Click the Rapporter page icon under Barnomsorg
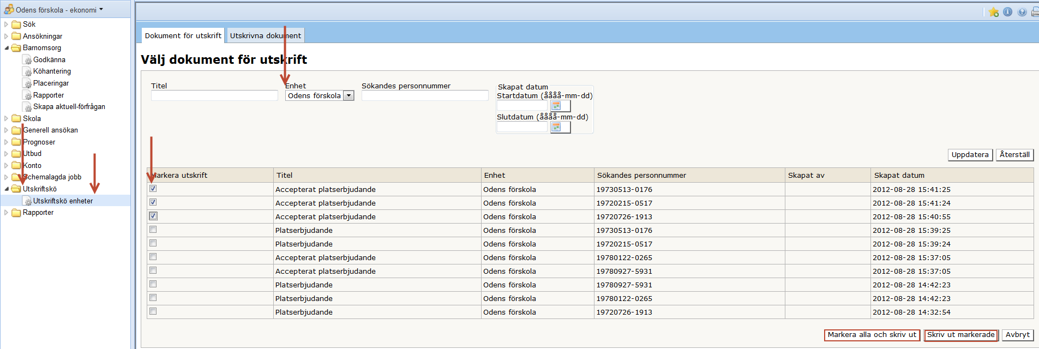1039x349 pixels. point(27,95)
